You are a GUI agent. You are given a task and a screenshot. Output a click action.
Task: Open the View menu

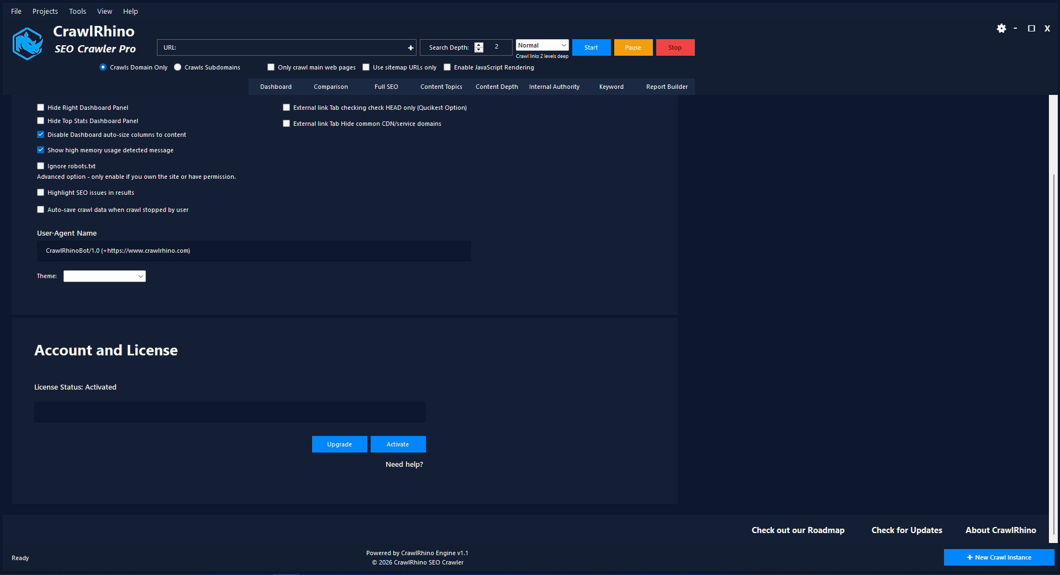tap(104, 11)
